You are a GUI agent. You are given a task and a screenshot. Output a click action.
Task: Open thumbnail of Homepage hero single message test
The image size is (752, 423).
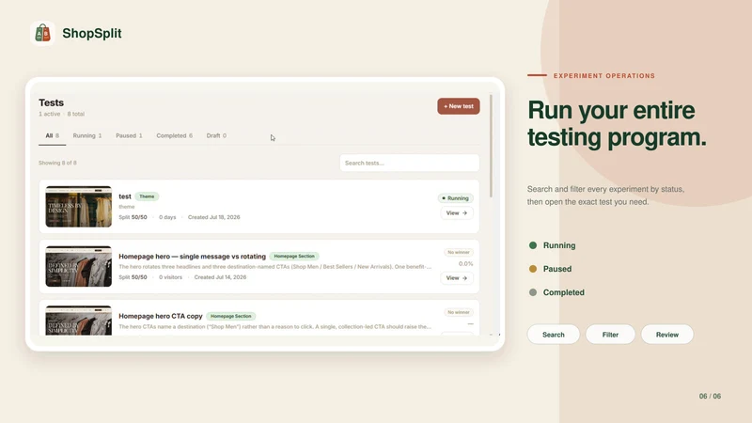pyautogui.click(x=79, y=267)
